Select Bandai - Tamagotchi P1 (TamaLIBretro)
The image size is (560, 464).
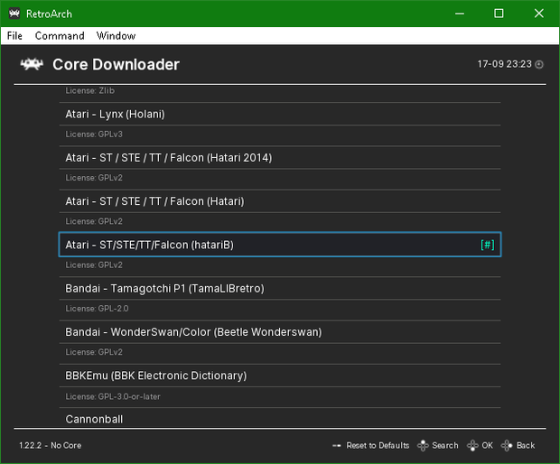pos(280,288)
